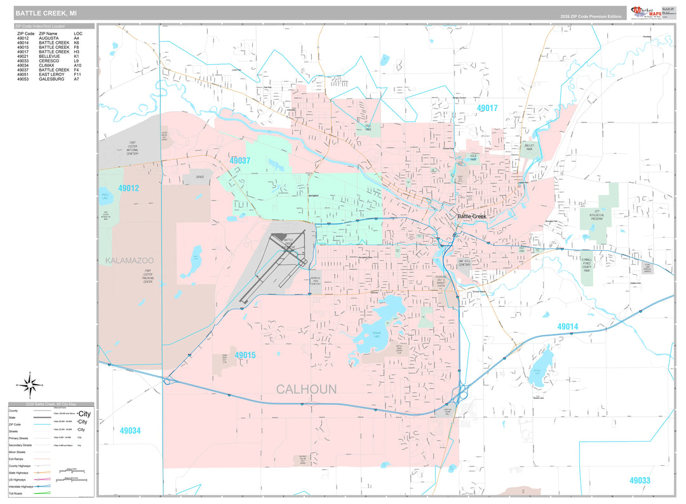686x504 pixels.
Task: Click the "Exit Ramps" legend entry
Action: click(x=16, y=459)
